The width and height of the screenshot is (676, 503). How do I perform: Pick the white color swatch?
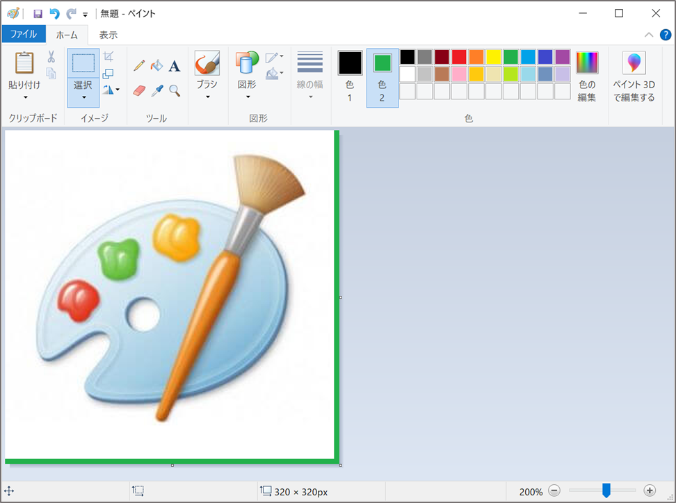(408, 74)
